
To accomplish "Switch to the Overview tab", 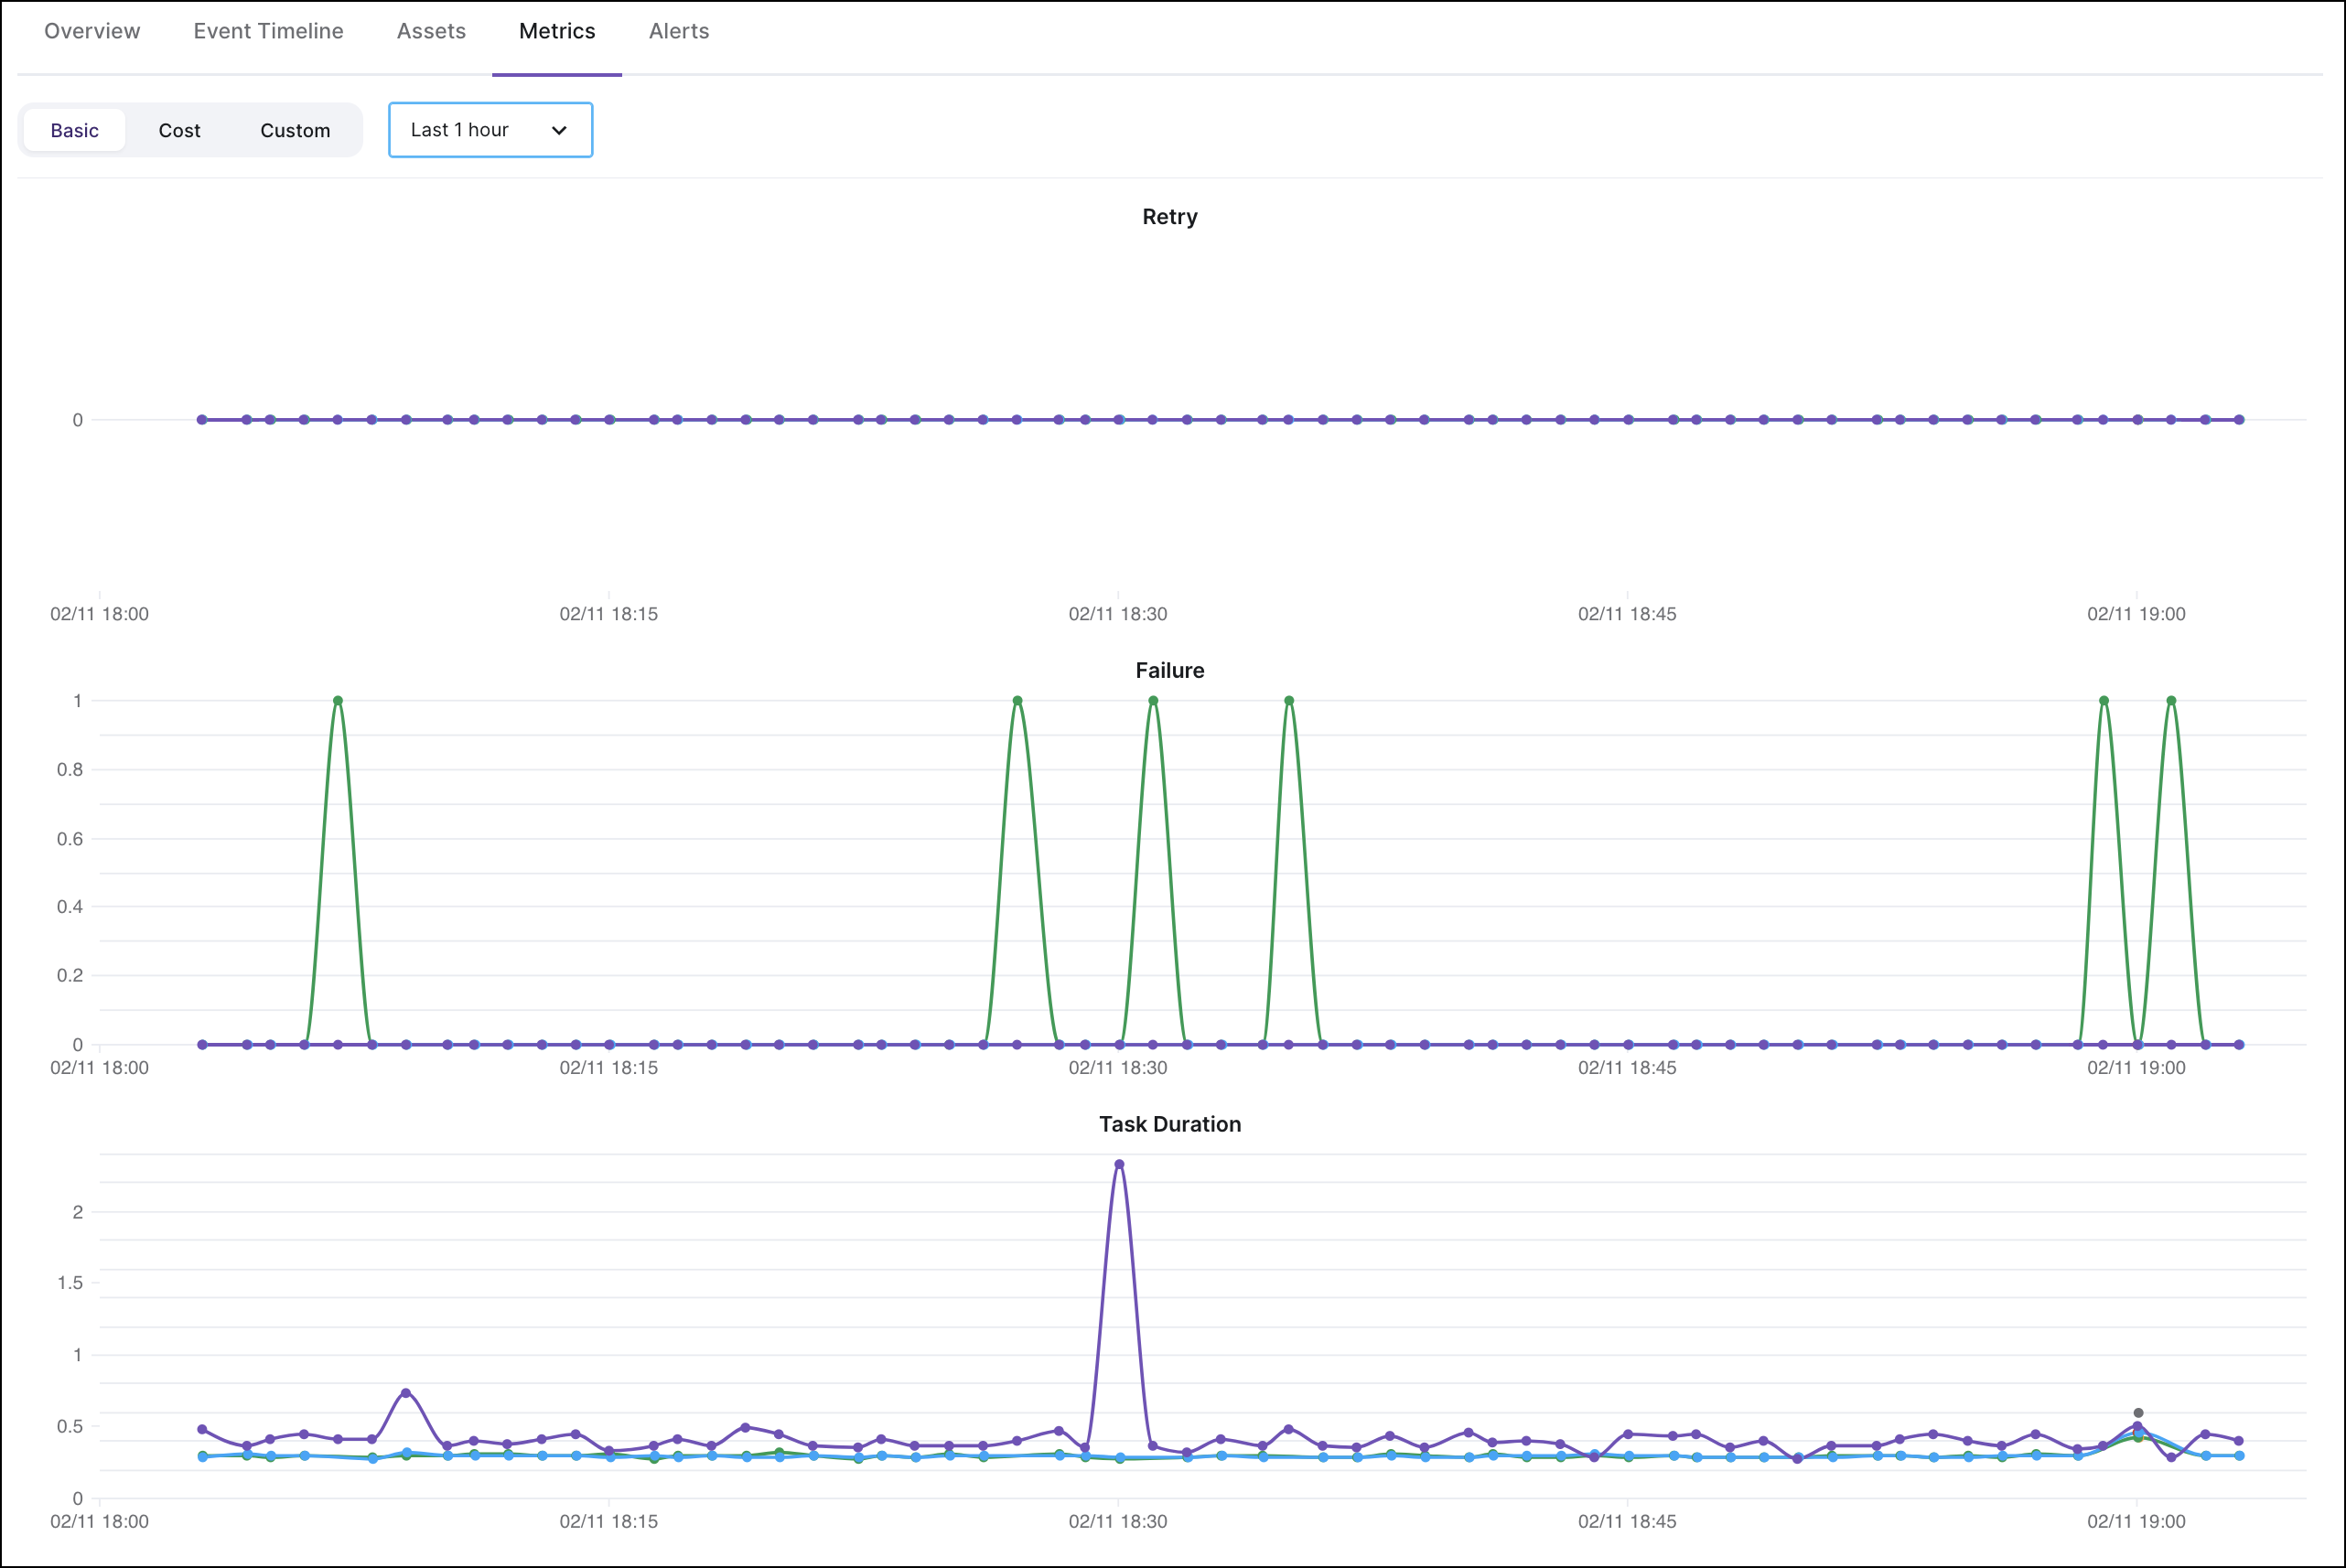I will 91,31.
